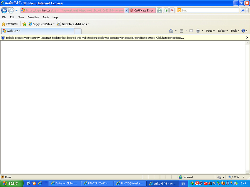
Task: Click the Print icon in command bar
Action: pyautogui.click(x=198, y=31)
